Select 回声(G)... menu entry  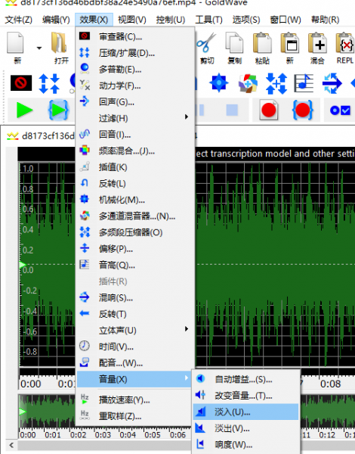tap(135, 101)
